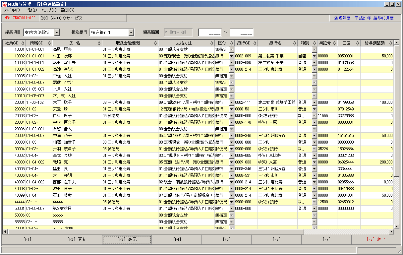Open the 一覧(L) menu
This screenshot has width=403, height=255.
click(x=30, y=10)
